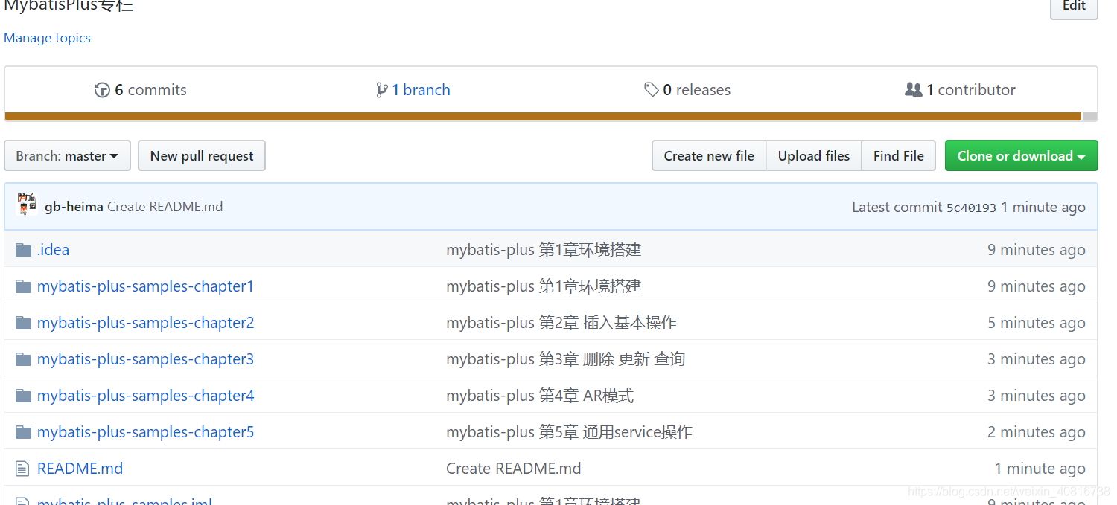Screen dimensions: 1117x505
Task: Open commit hash 5c40193
Action: click(971, 208)
